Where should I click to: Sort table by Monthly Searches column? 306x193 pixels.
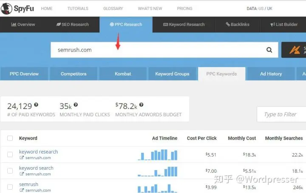click(283, 138)
